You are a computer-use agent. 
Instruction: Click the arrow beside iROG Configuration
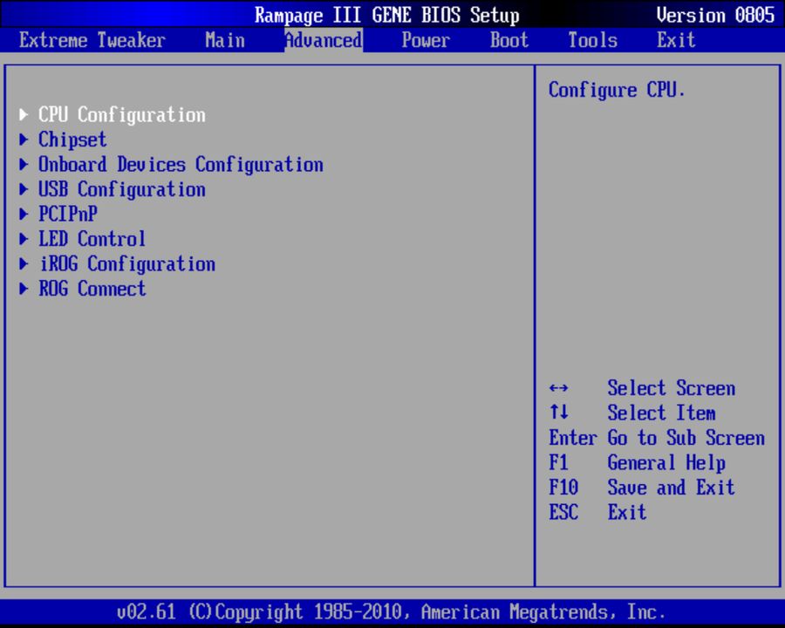pos(24,264)
